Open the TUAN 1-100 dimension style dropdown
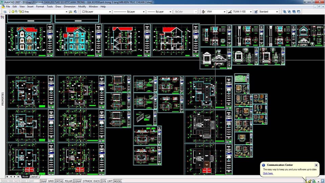The height and width of the screenshot is (183, 325). click(251, 12)
